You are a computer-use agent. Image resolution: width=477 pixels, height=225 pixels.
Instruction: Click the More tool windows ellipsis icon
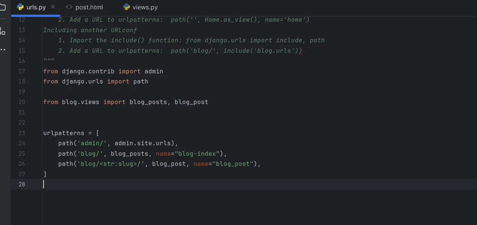pyautogui.click(x=3, y=49)
